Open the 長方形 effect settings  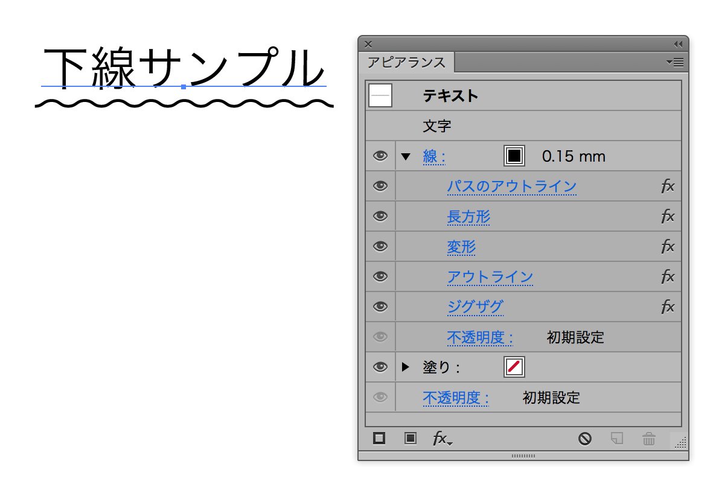468,217
